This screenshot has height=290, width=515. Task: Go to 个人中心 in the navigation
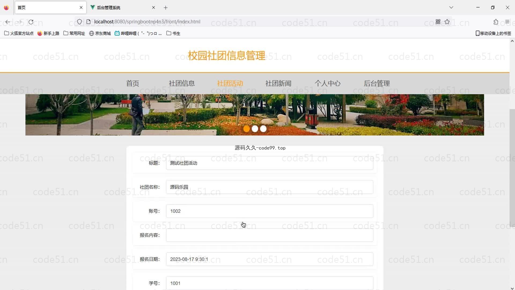tap(328, 84)
